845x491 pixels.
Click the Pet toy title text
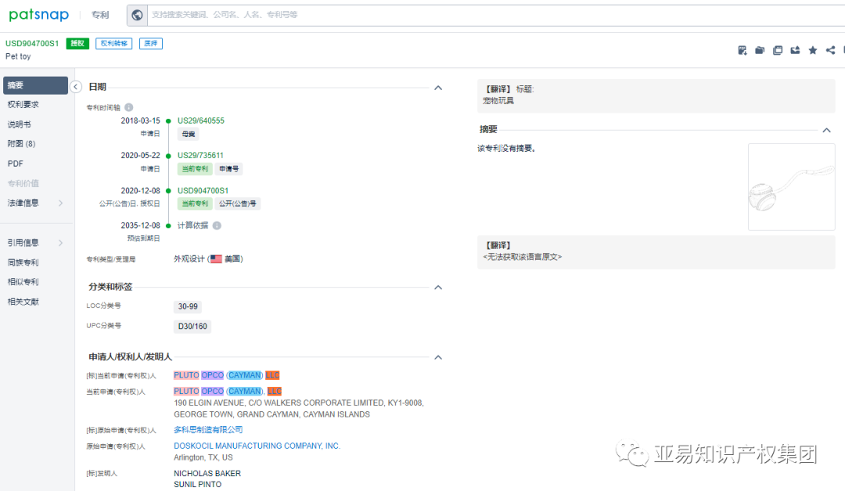[x=18, y=56]
